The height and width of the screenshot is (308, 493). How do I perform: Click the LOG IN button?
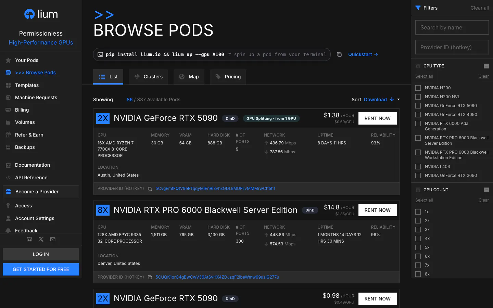click(x=41, y=254)
